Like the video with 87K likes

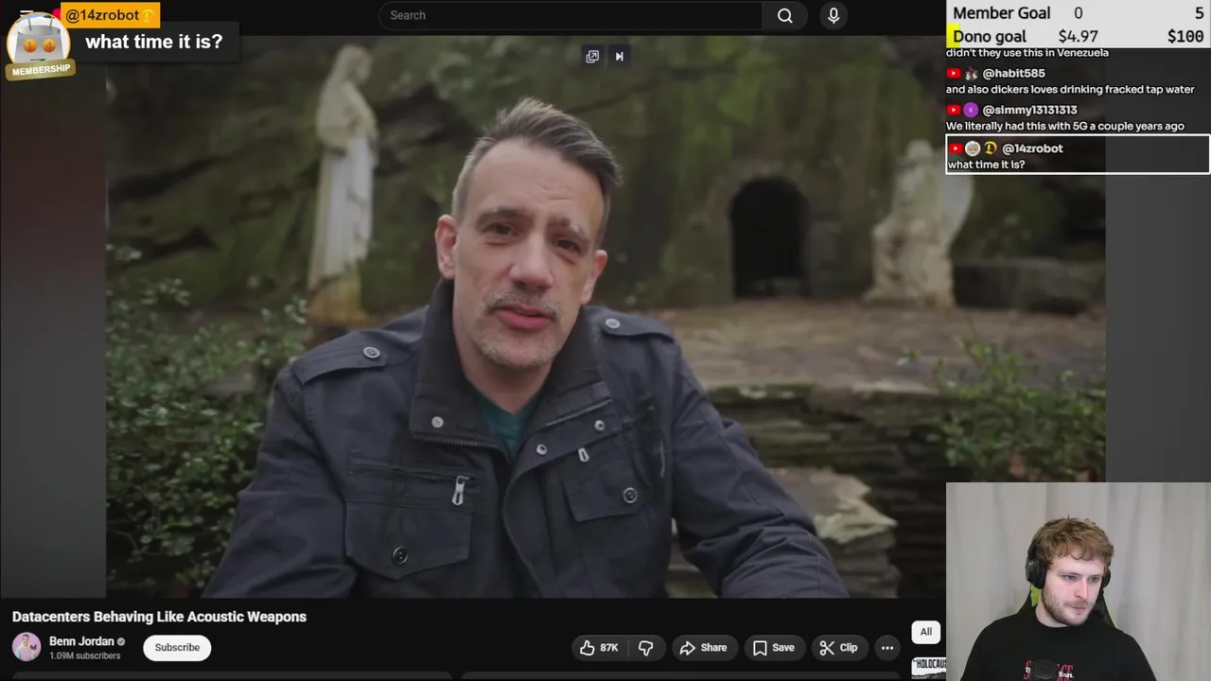599,648
